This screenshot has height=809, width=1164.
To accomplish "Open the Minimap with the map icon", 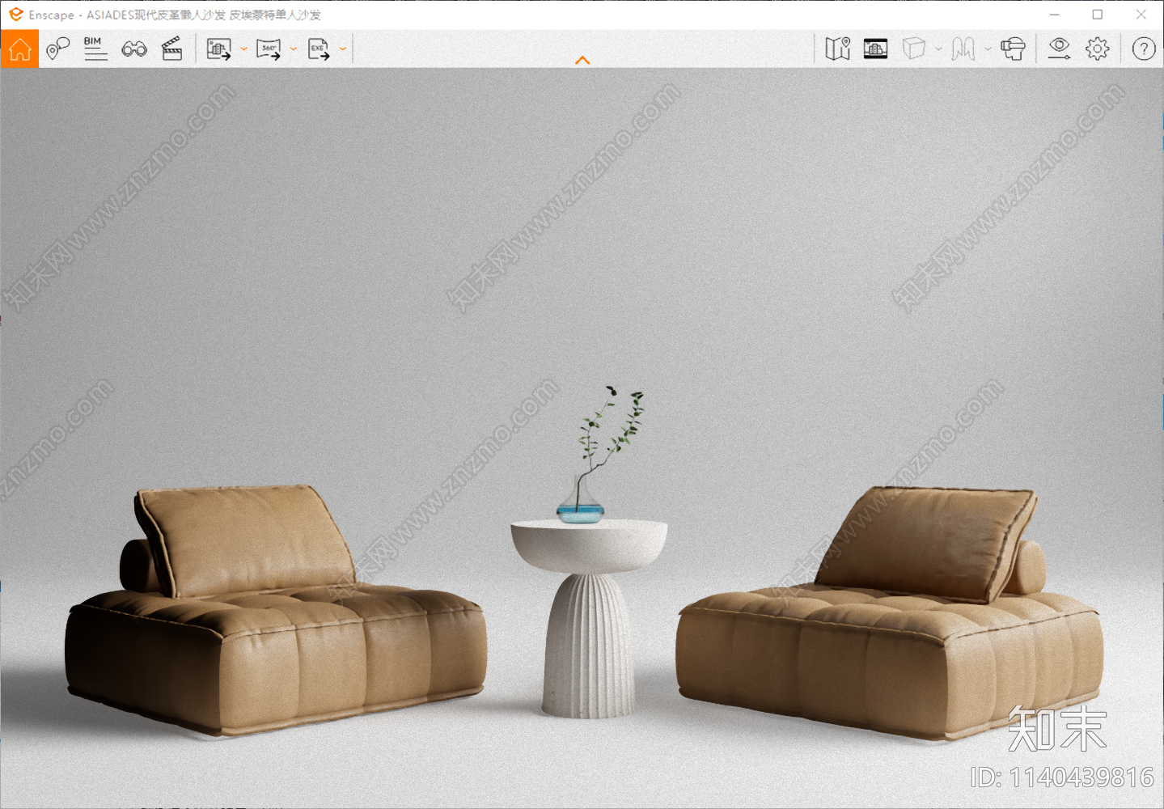I will coord(838,49).
